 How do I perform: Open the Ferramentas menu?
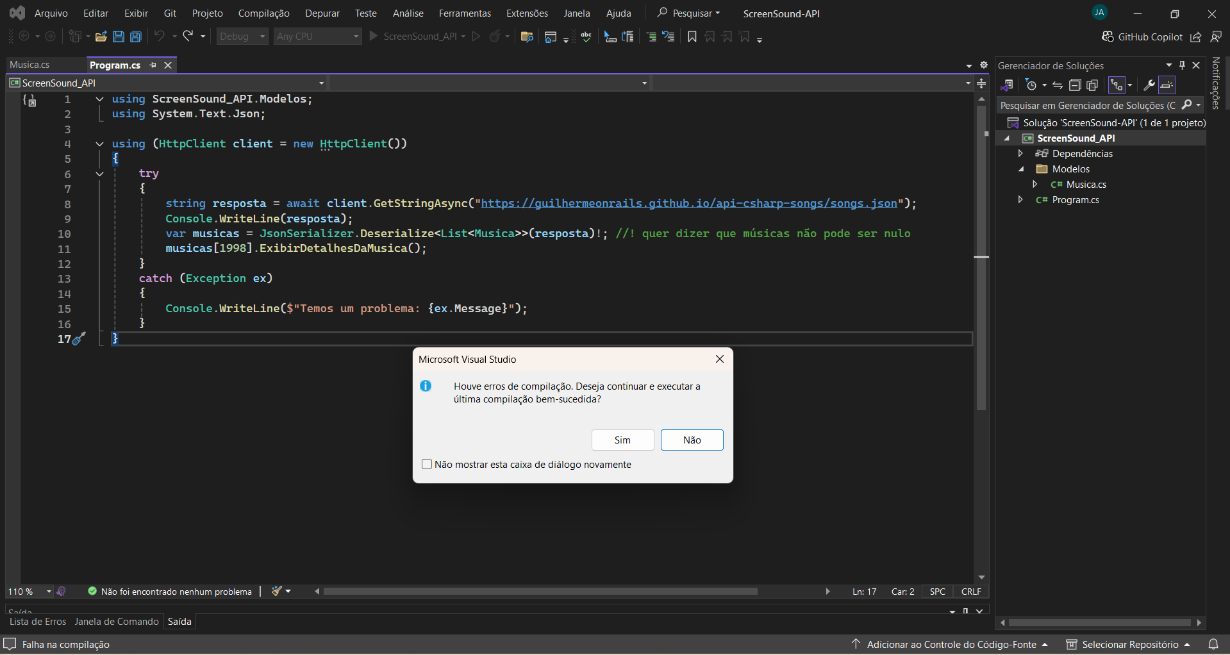tap(465, 13)
